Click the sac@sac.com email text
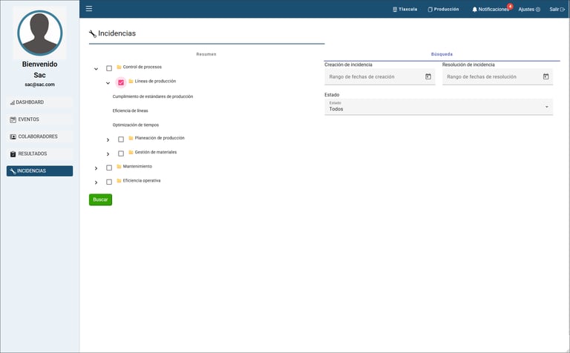The width and height of the screenshot is (570, 353). coord(39,85)
